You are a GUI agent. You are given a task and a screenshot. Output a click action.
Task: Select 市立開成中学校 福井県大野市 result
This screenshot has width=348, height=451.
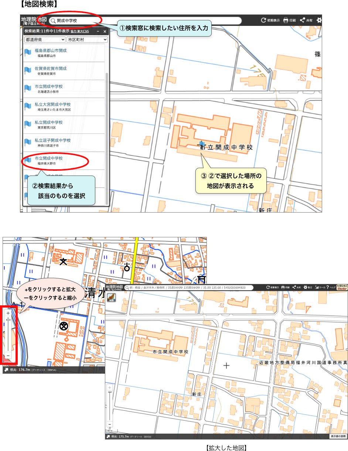(49, 159)
